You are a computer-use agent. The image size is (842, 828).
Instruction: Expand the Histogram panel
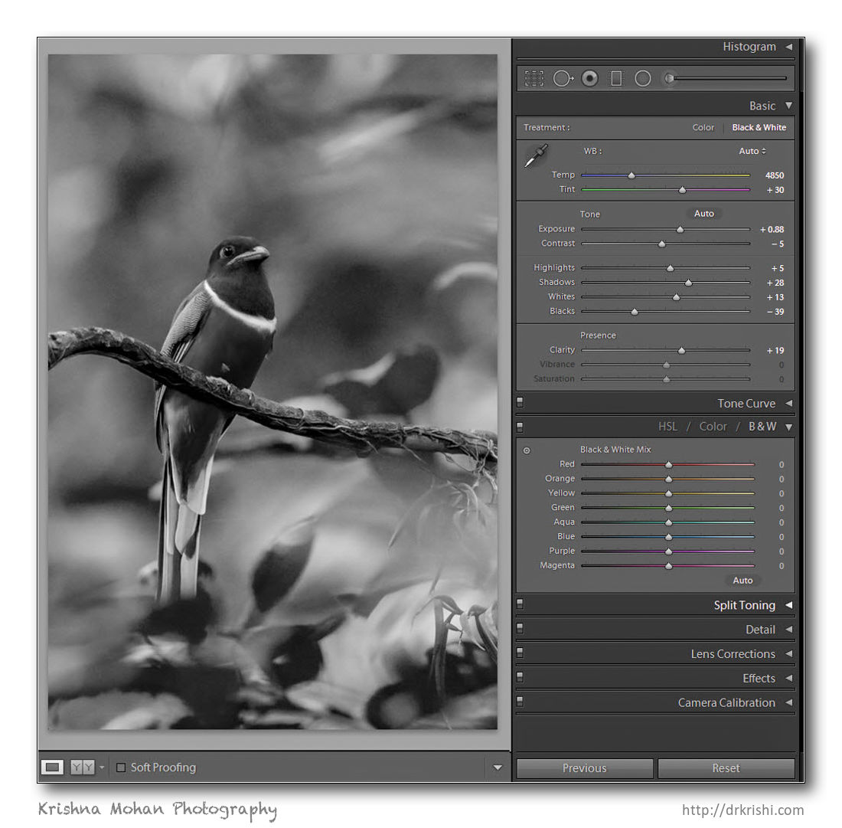[788, 47]
